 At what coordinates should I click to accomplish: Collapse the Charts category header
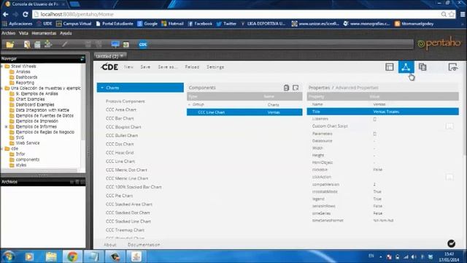tap(140, 88)
